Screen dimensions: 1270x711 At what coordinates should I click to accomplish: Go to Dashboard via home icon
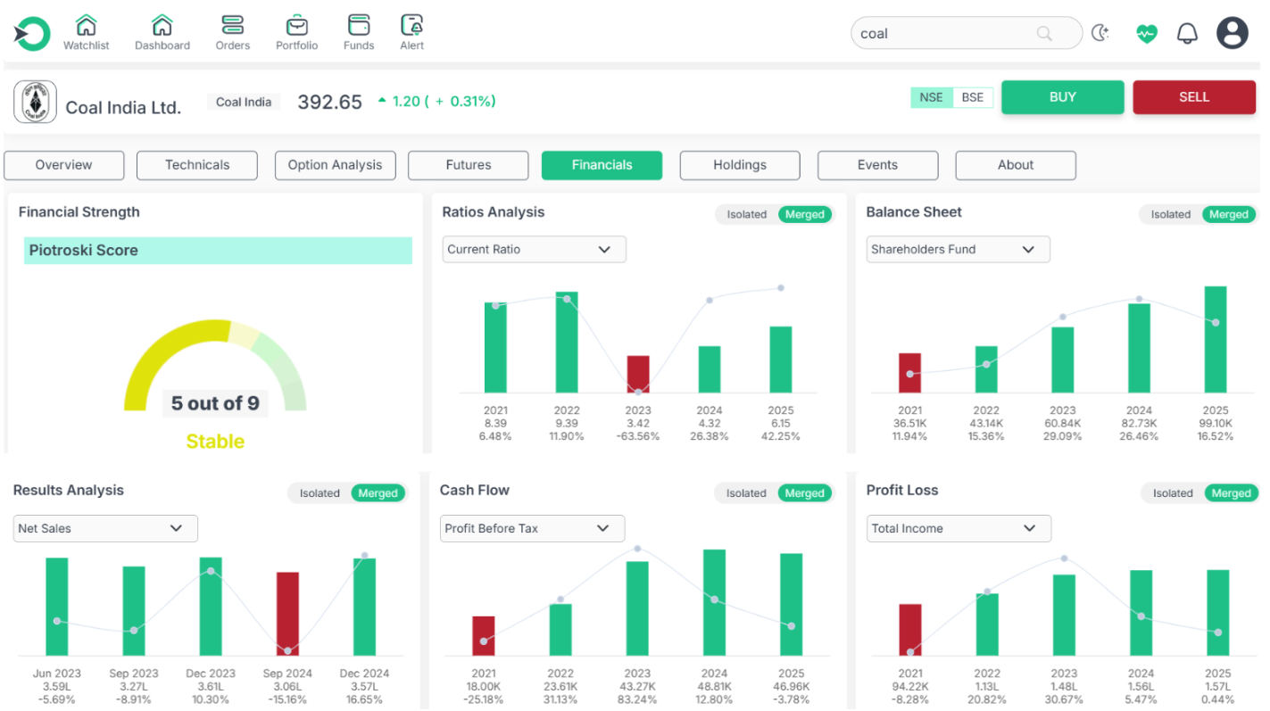(162, 25)
